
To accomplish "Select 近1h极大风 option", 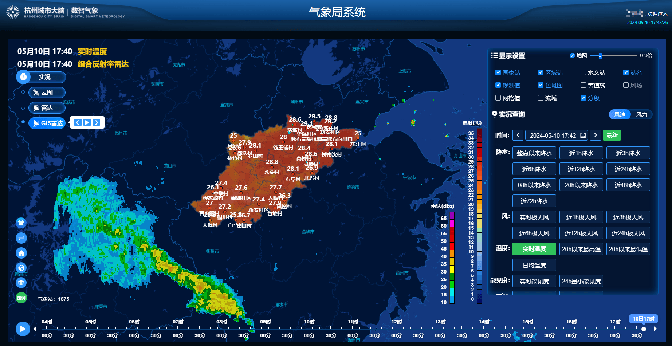I will tap(581, 217).
